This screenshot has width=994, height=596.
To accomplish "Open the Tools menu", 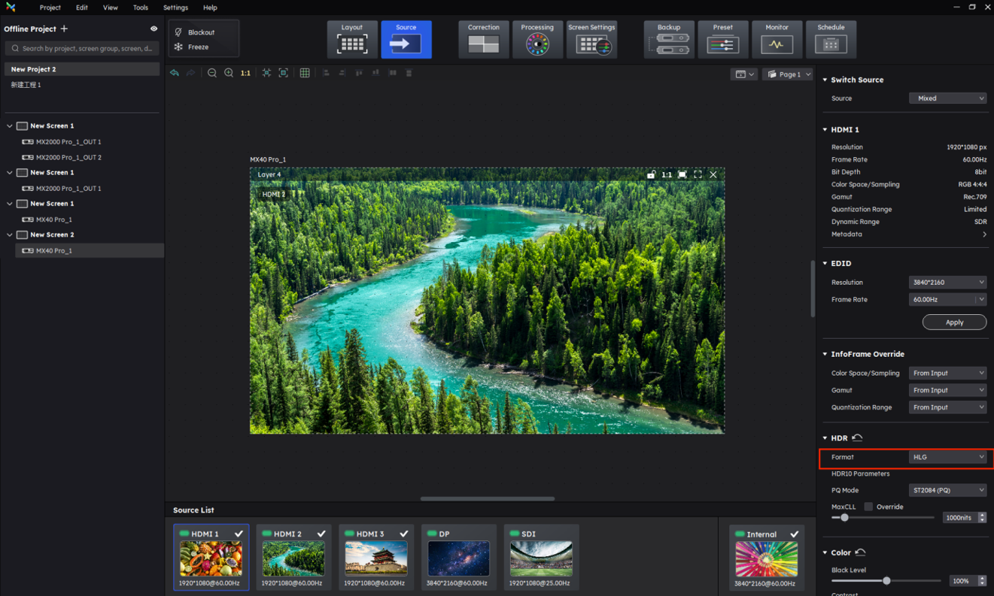I will point(141,8).
